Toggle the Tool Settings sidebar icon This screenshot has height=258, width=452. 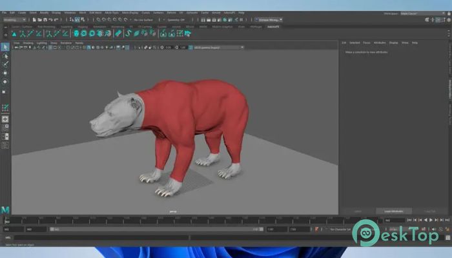[444, 19]
